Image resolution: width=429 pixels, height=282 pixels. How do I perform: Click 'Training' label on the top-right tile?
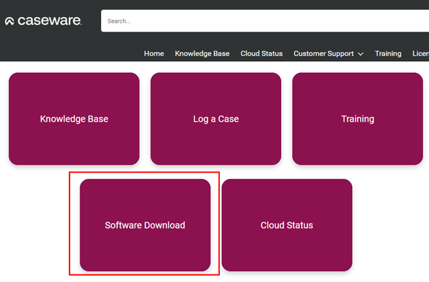click(x=357, y=119)
